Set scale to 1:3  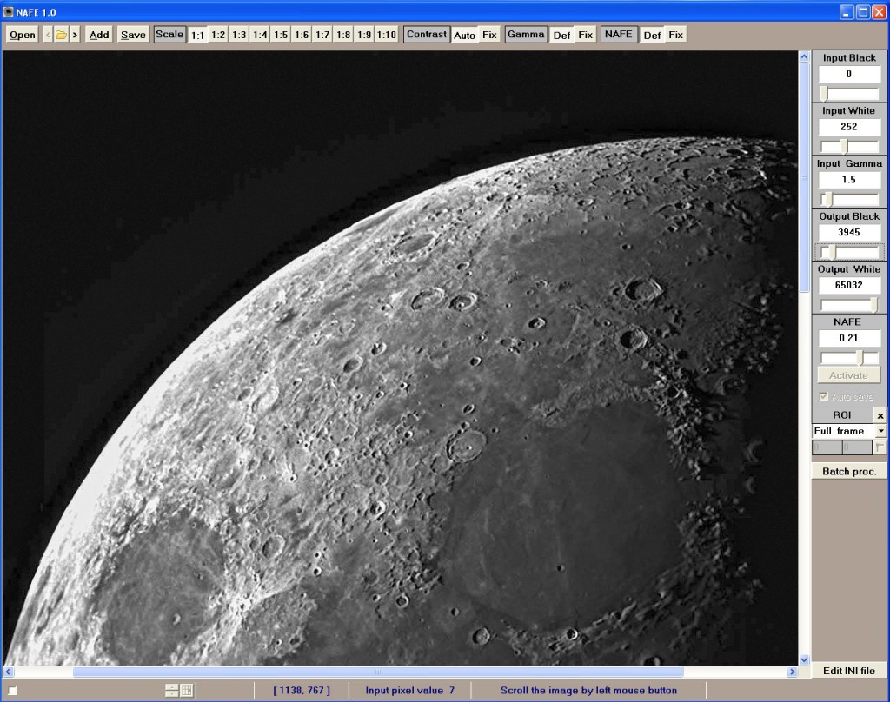coord(239,35)
